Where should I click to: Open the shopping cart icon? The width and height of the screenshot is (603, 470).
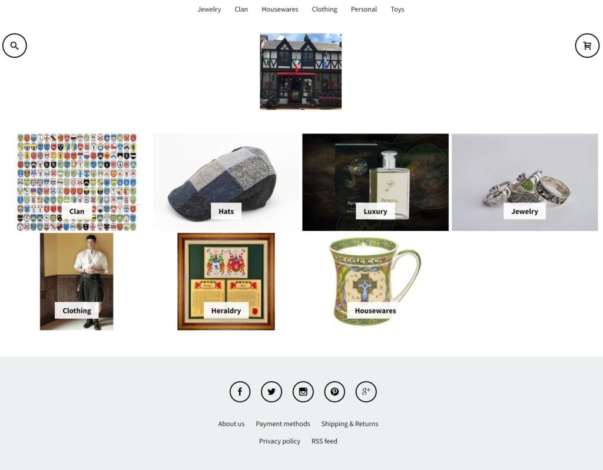(587, 46)
